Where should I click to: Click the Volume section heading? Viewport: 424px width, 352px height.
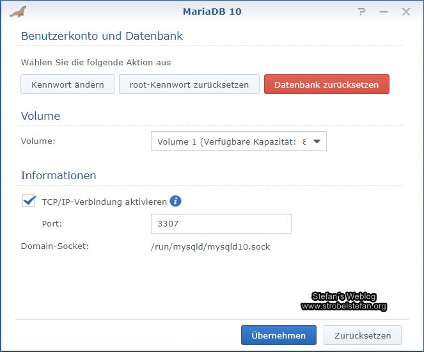40,116
